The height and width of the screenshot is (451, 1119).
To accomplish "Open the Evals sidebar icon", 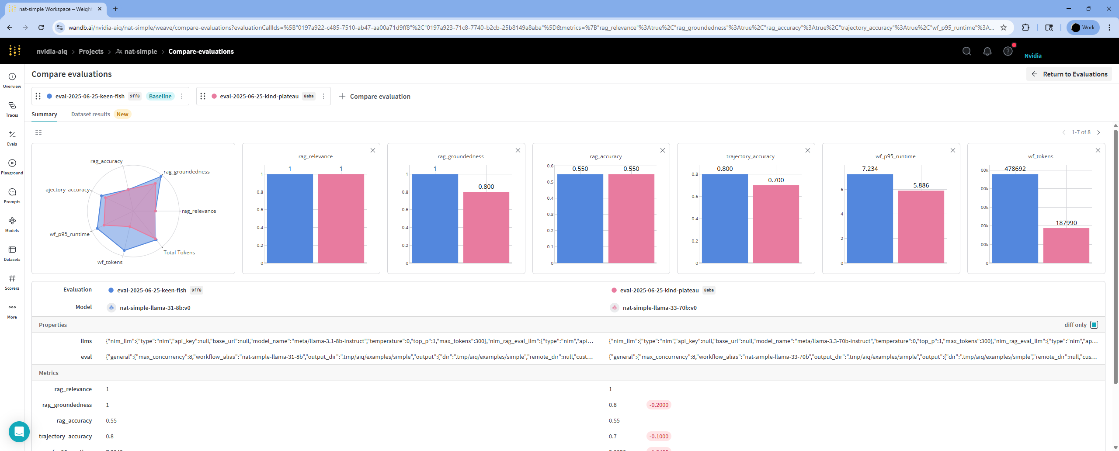I will coord(12,138).
